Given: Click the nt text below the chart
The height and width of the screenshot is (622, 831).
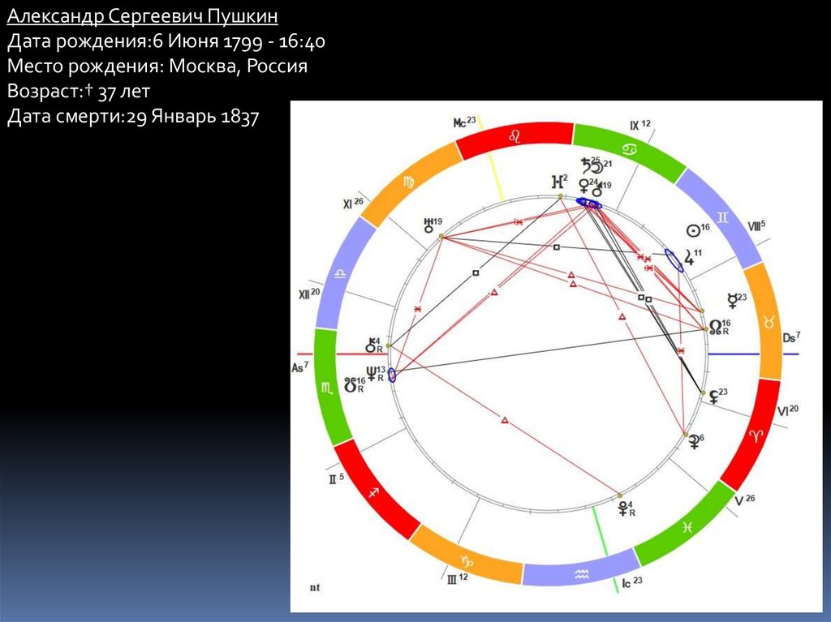Looking at the screenshot, I should (x=315, y=588).
